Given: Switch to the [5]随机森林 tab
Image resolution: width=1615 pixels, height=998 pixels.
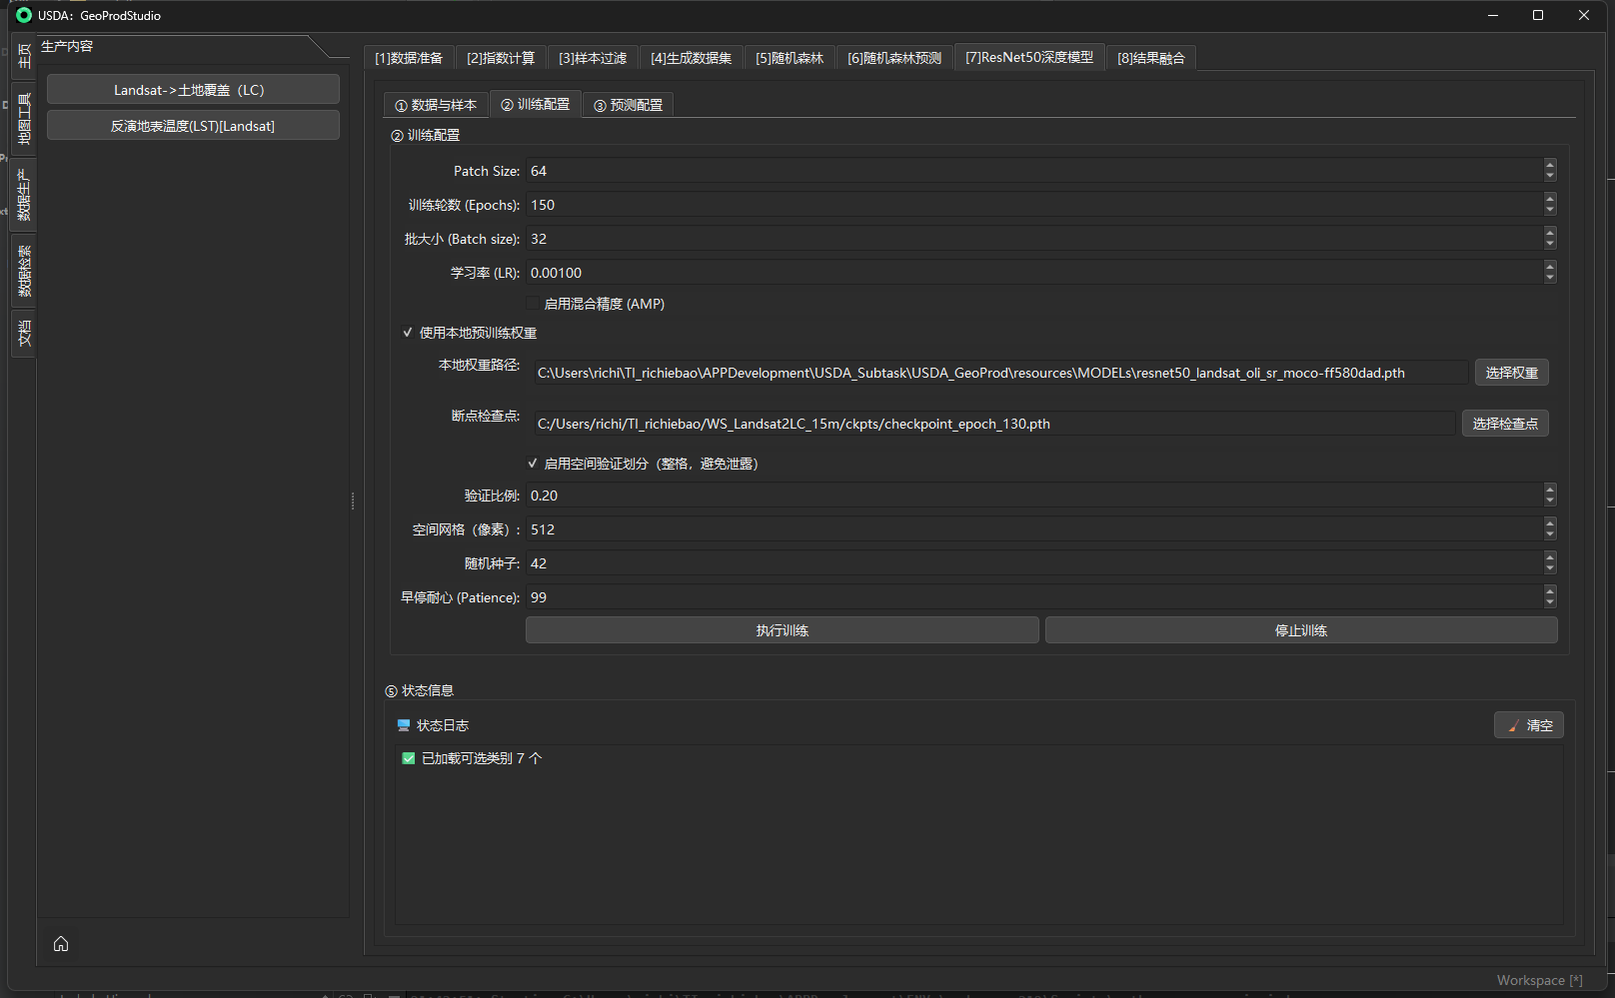Looking at the screenshot, I should 789,58.
